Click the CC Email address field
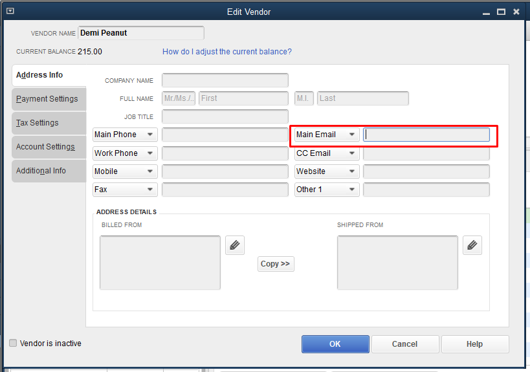530x372 pixels. pyautogui.click(x=426, y=154)
